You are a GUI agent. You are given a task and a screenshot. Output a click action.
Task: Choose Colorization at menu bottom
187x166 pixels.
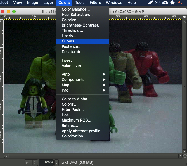click(x=82, y=136)
